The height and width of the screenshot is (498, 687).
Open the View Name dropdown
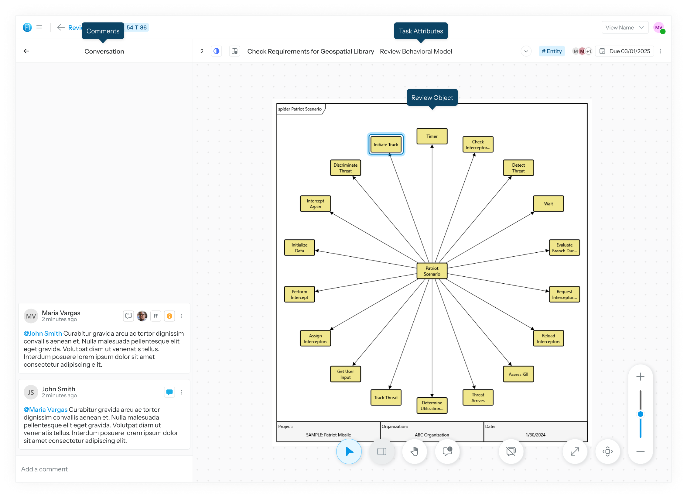624,28
